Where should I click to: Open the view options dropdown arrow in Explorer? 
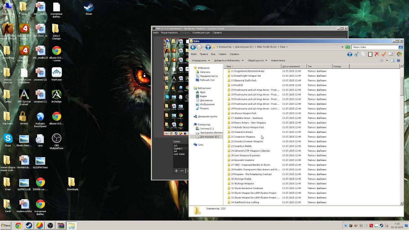tap(387, 60)
